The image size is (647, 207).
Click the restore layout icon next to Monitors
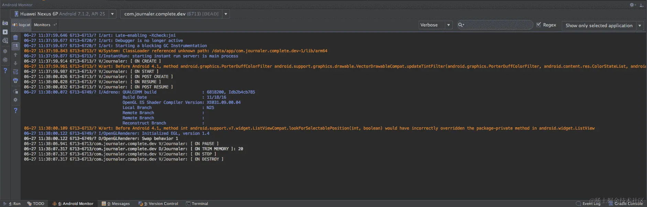(55, 25)
